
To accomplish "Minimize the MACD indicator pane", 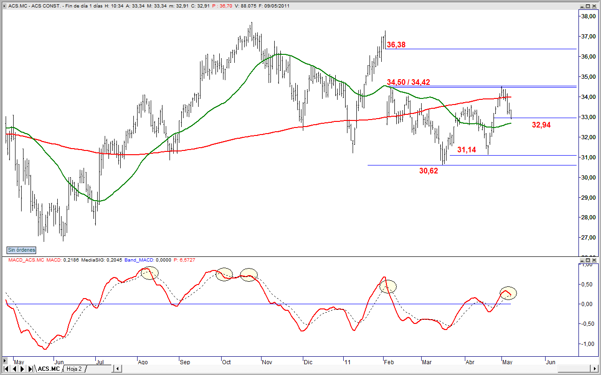I will pos(582,259).
